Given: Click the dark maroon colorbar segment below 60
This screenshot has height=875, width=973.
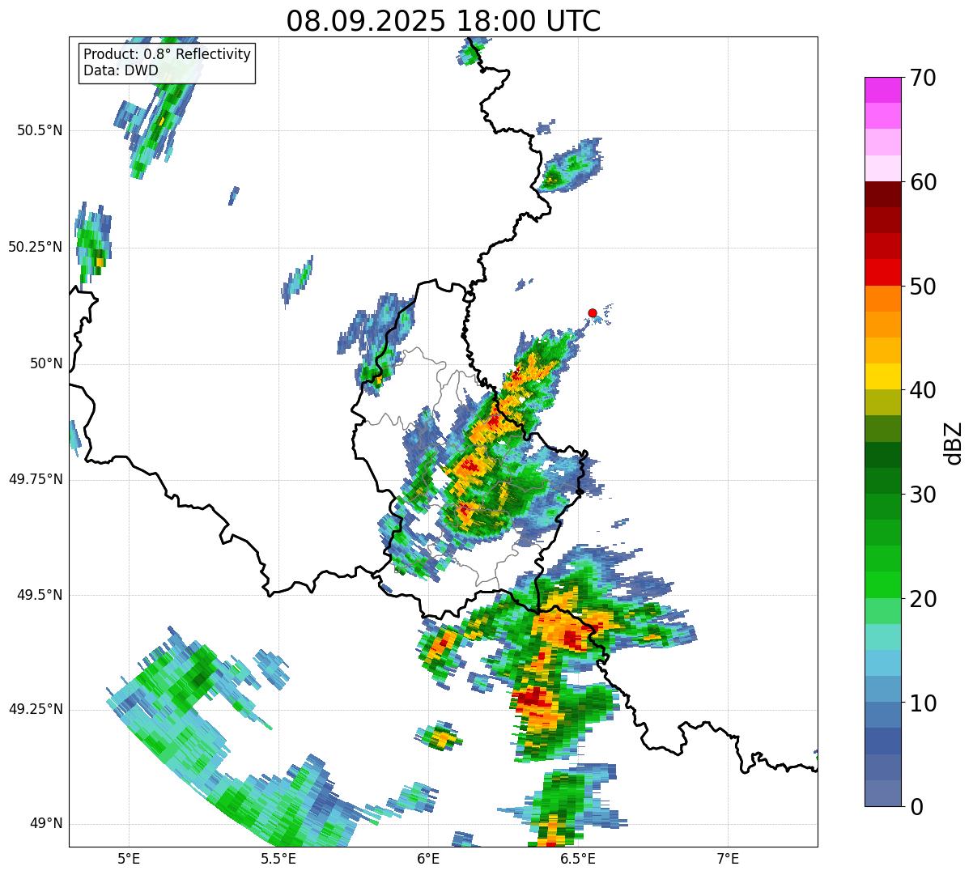Looking at the screenshot, I should click(x=883, y=194).
